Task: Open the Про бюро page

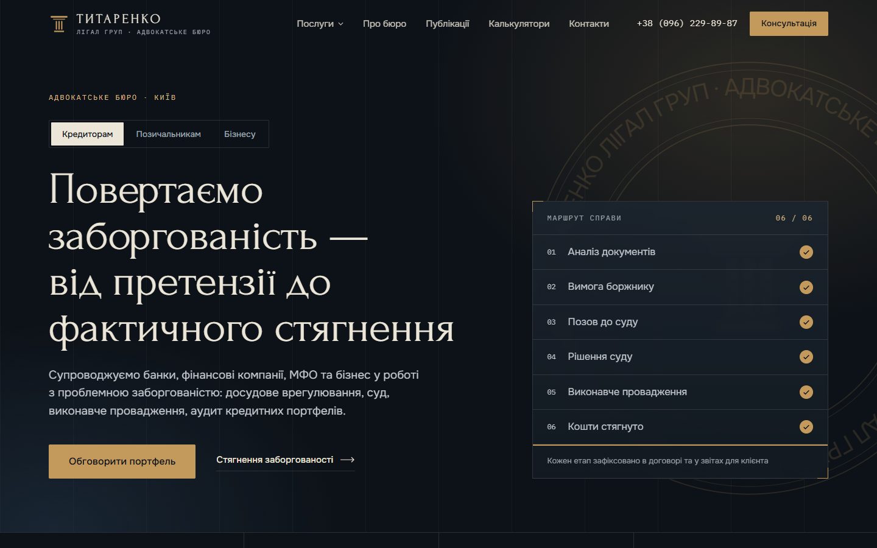Action: click(384, 24)
